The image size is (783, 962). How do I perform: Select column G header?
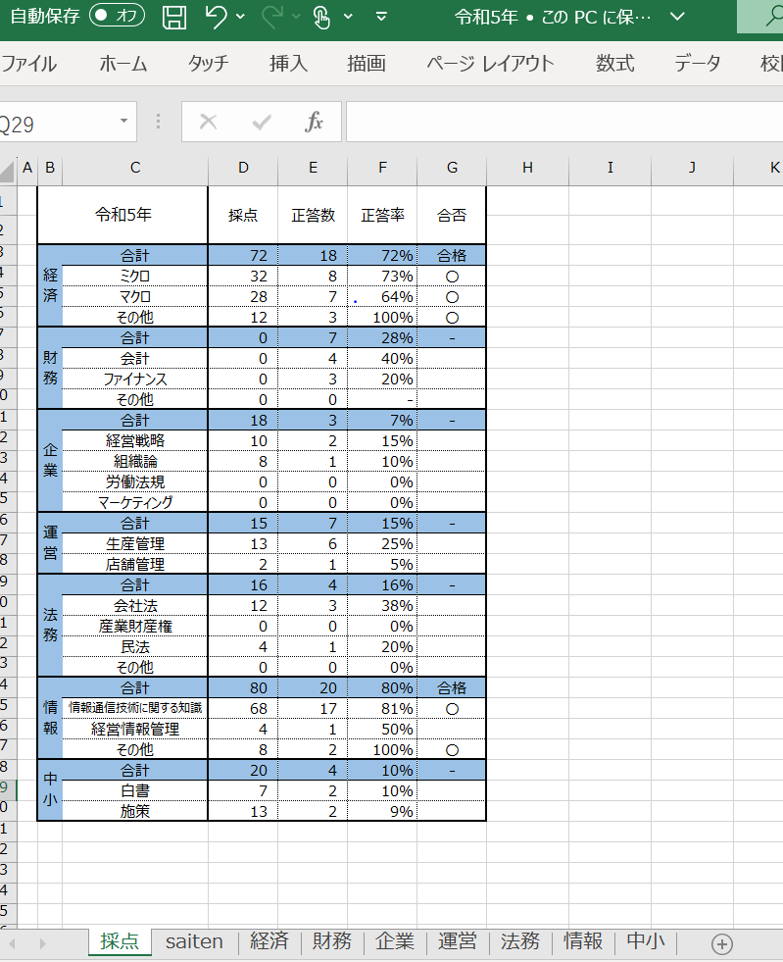[x=452, y=168]
